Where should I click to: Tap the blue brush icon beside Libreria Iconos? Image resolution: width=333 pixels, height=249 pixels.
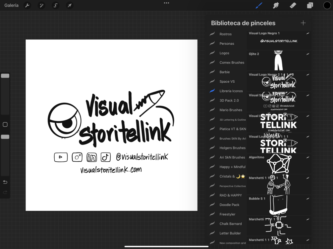click(212, 91)
